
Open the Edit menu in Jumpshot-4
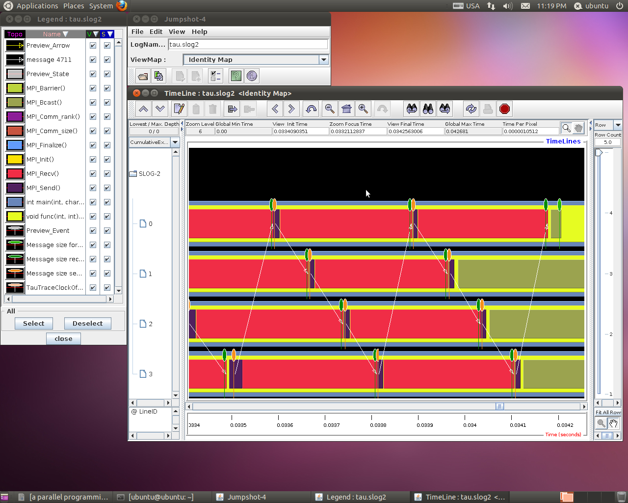[x=156, y=31]
